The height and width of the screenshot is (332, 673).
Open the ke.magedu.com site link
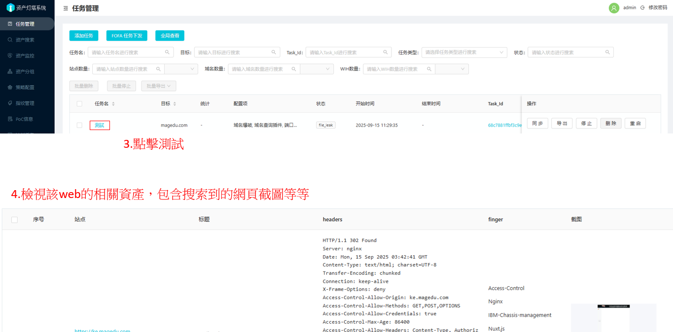tap(102, 330)
